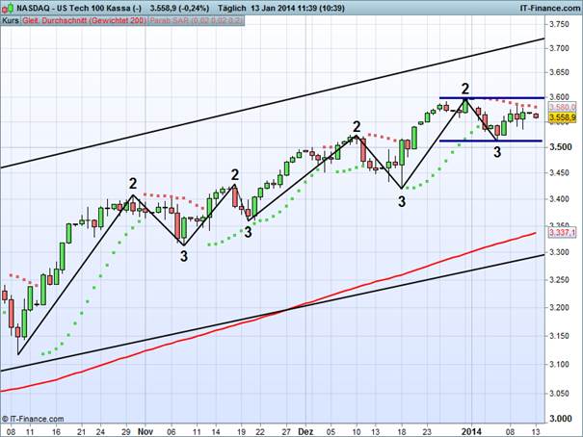
Task: Click the 10 date label on the time axis
Action: tap(357, 432)
